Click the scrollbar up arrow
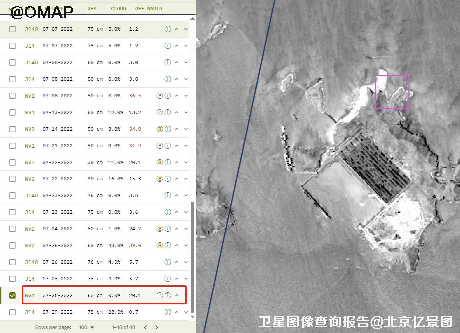 point(192,18)
